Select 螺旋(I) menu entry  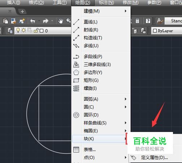point(101,88)
